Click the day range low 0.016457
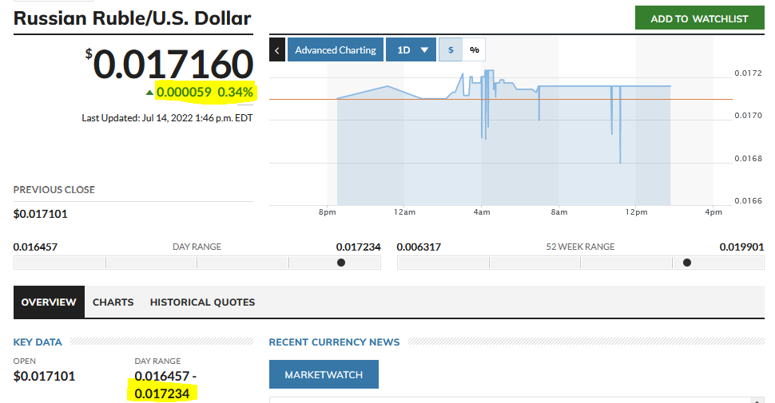The image size is (775, 403). point(36,247)
